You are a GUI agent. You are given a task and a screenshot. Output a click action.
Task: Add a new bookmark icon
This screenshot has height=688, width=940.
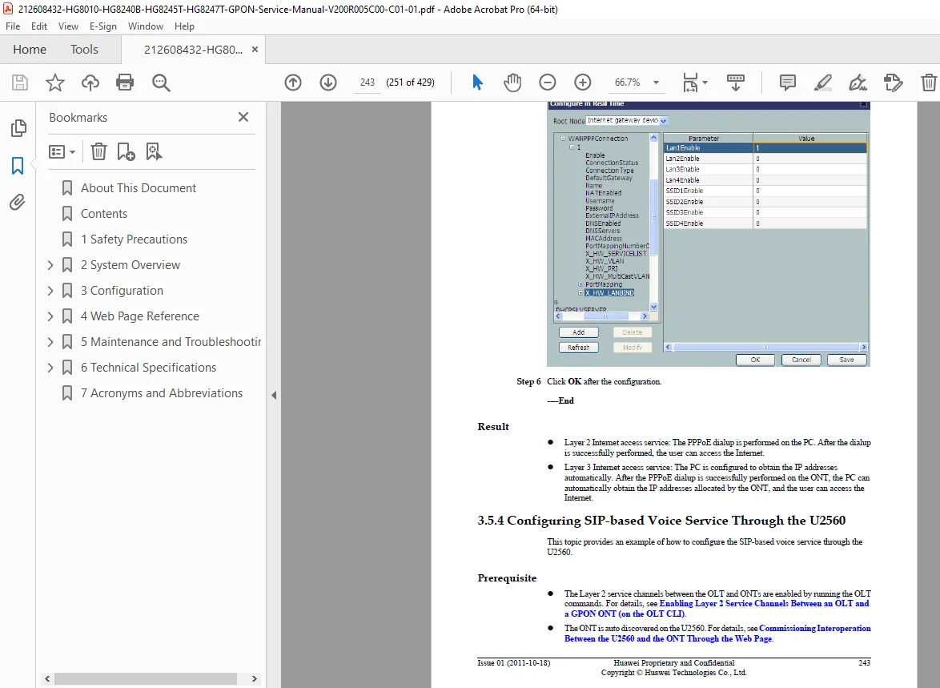coord(126,151)
